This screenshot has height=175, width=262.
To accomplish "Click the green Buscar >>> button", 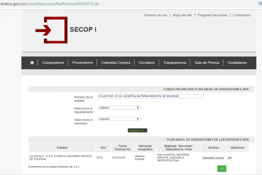I will pyautogui.click(x=138, y=130).
